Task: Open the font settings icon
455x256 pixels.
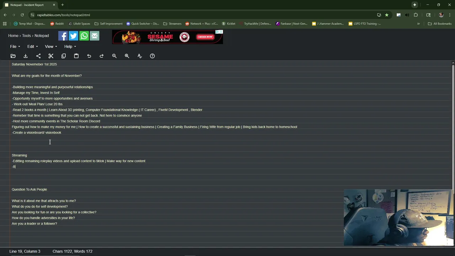Action: [140, 56]
